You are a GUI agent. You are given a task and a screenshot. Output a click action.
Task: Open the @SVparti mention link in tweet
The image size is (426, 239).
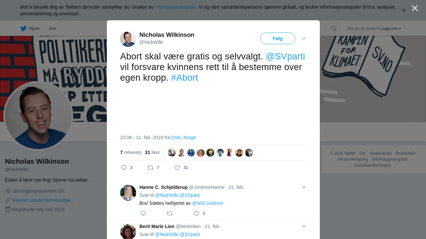(x=286, y=56)
